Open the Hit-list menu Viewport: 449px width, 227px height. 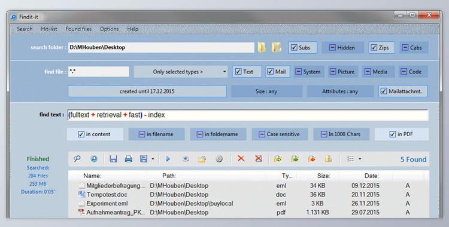point(49,29)
